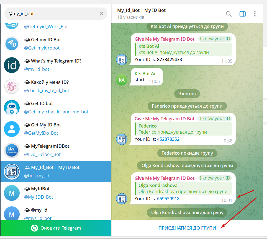
Task: Open the @mys_id_bot username result
Action: 38,218
